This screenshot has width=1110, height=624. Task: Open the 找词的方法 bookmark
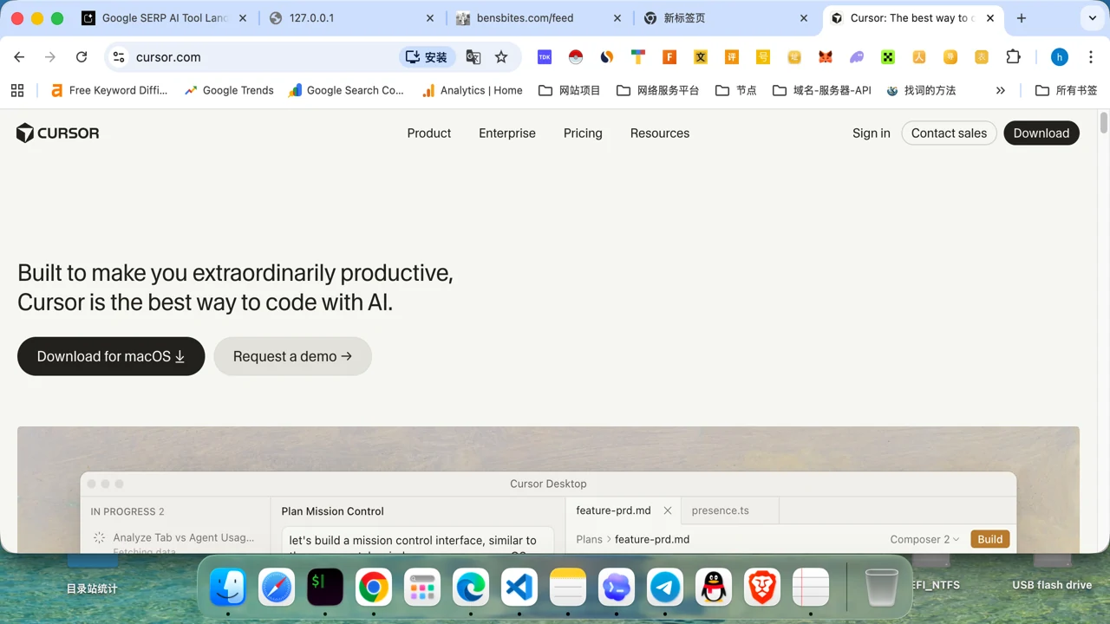pos(921,90)
